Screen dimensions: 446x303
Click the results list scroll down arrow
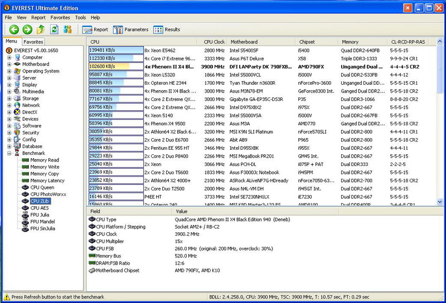440,202
